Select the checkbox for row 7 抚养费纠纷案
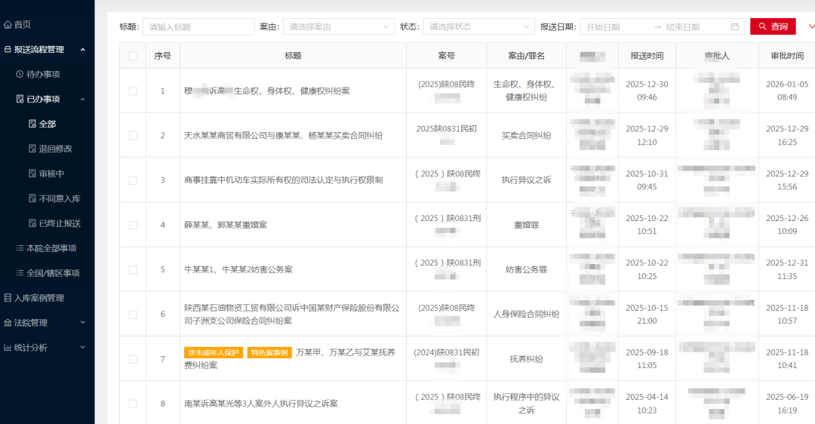The height and width of the screenshot is (424, 815). tap(133, 359)
